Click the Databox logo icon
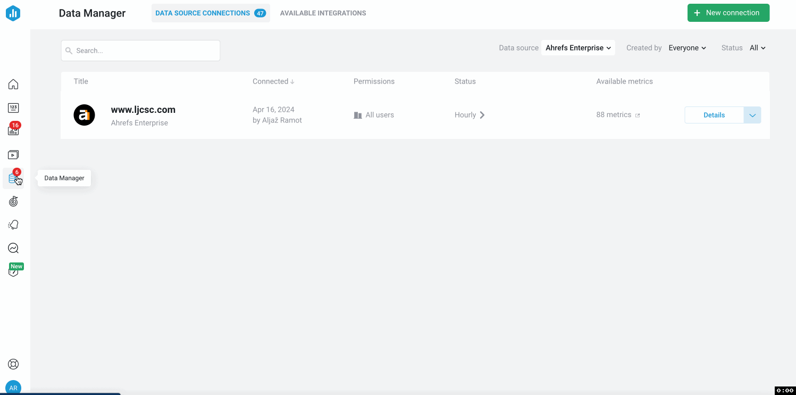 click(x=13, y=13)
